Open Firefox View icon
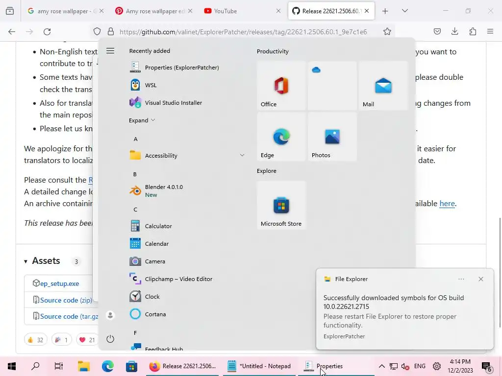Viewport: 502px width, 376px height. point(10,11)
